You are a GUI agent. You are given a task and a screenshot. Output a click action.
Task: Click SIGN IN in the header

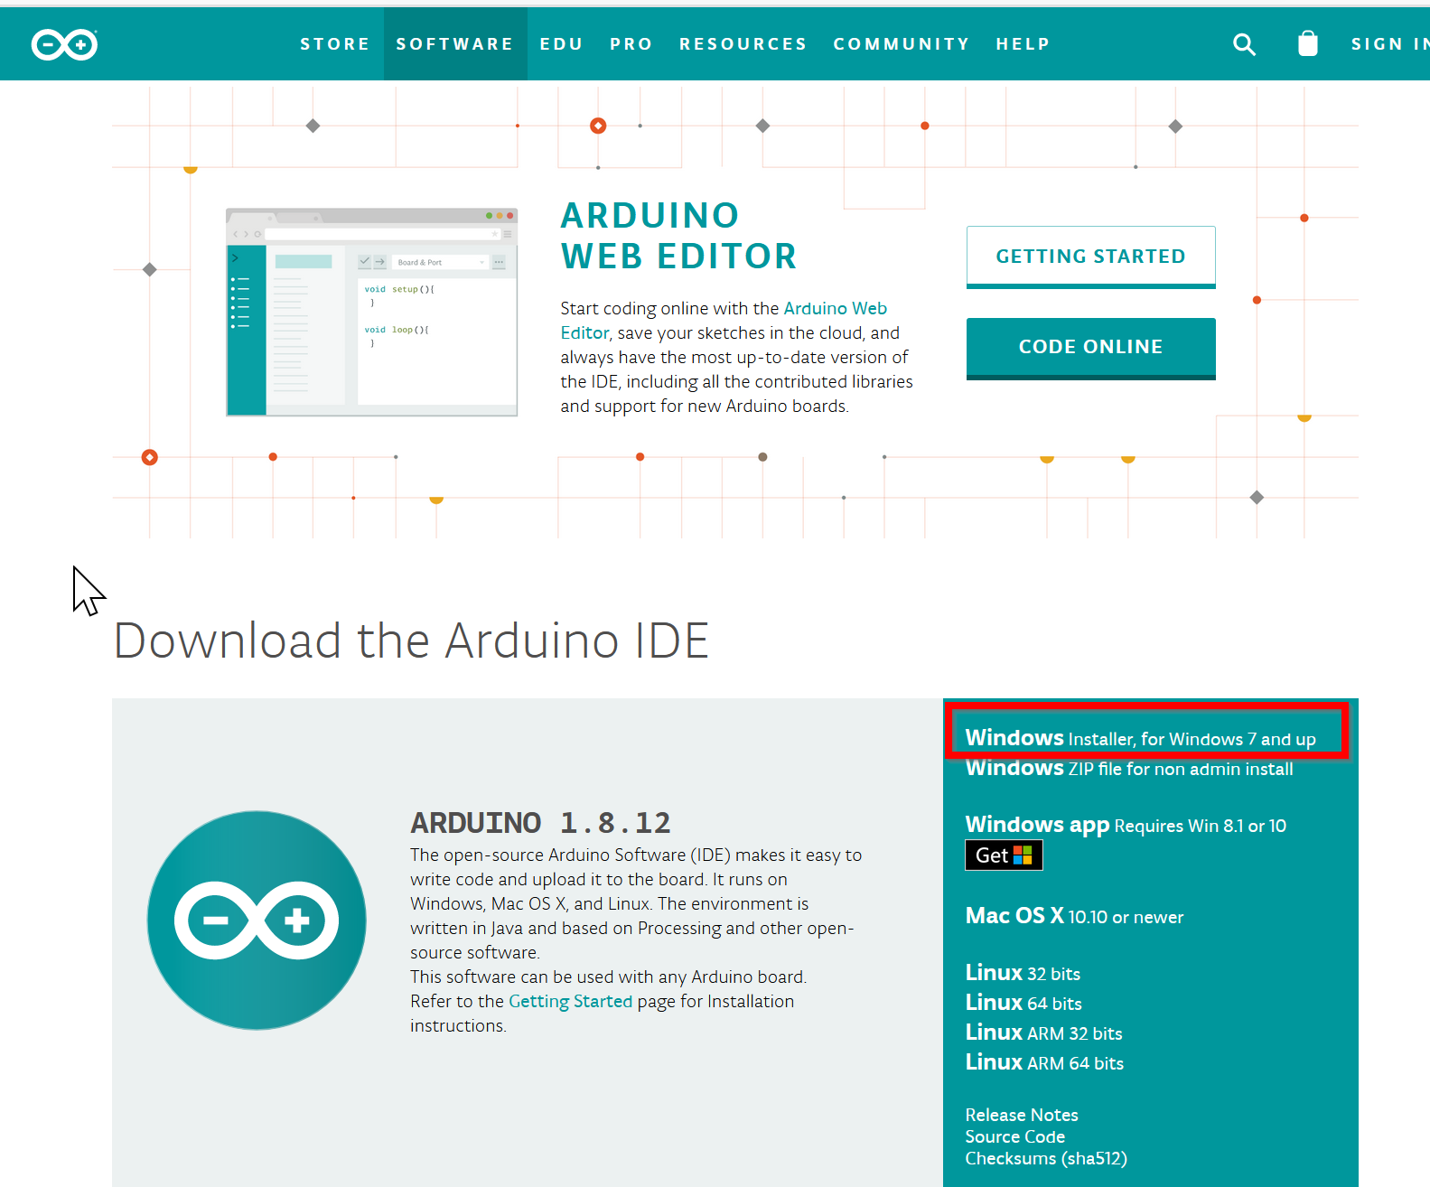(x=1390, y=44)
